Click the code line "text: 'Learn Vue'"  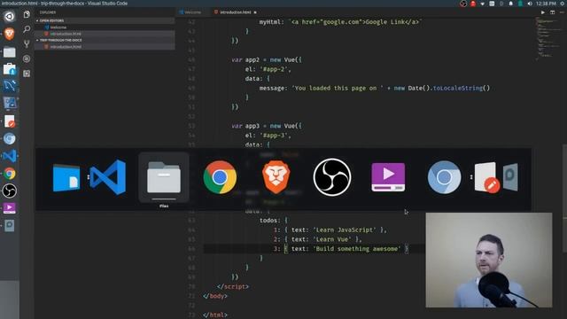point(317,239)
